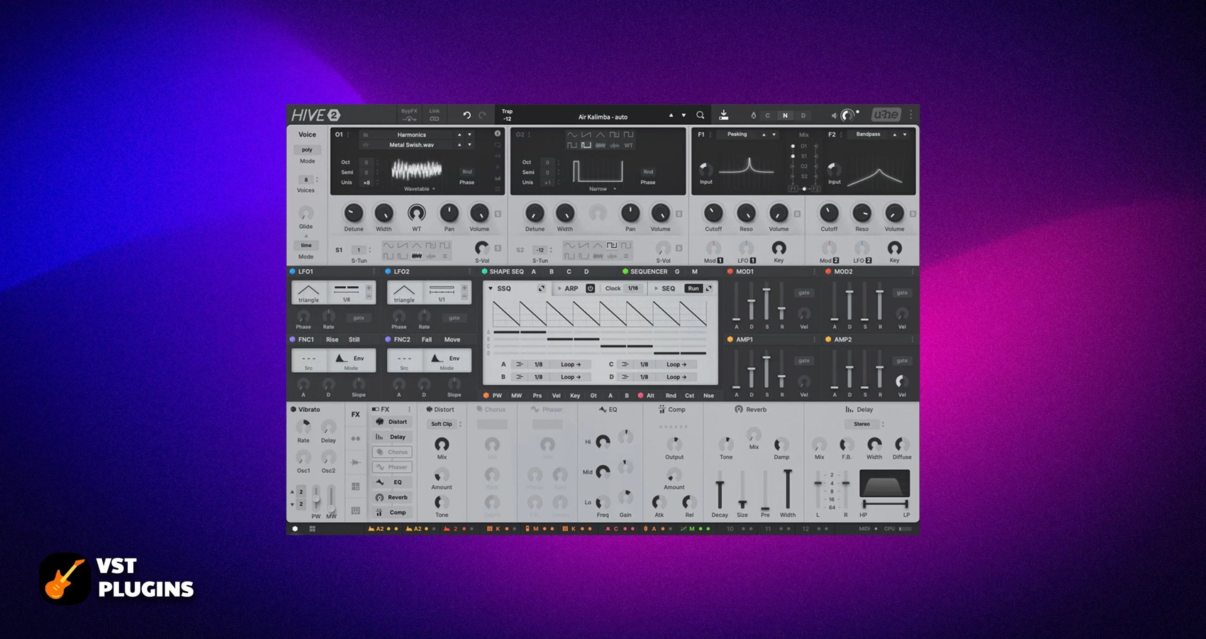Toggle the O1 solo S button
Screen dimensions: 1206x639
pyautogui.click(x=497, y=214)
